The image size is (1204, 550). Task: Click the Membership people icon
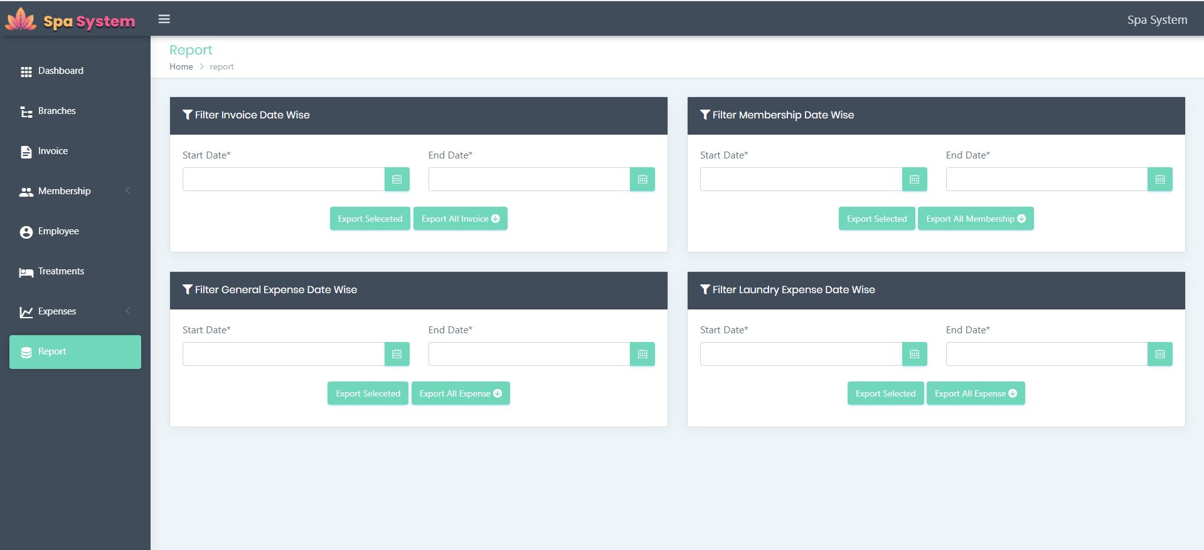coord(26,192)
